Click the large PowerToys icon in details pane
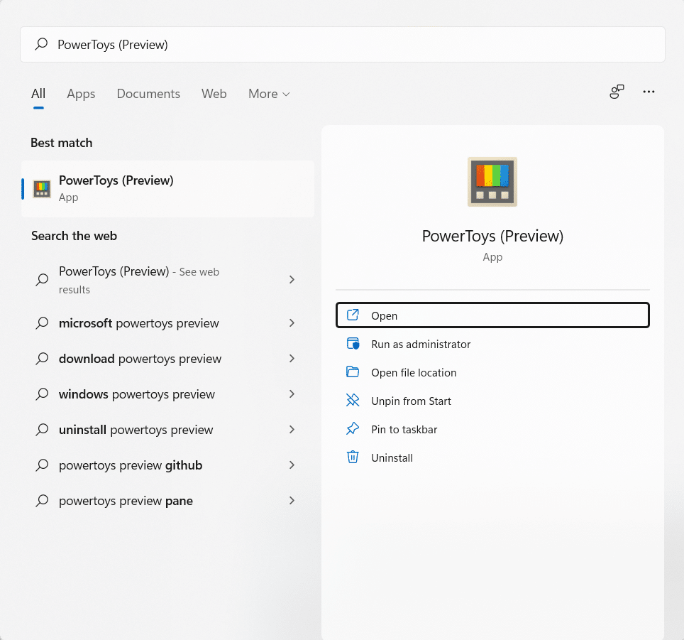Screen dimensions: 684x640 coord(492,182)
